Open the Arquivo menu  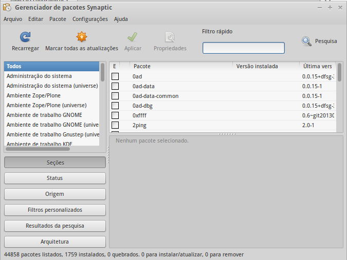coord(13,19)
